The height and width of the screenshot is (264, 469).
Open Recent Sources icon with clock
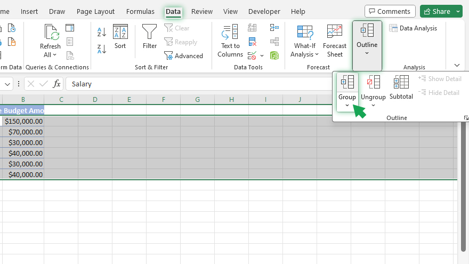tap(12, 28)
